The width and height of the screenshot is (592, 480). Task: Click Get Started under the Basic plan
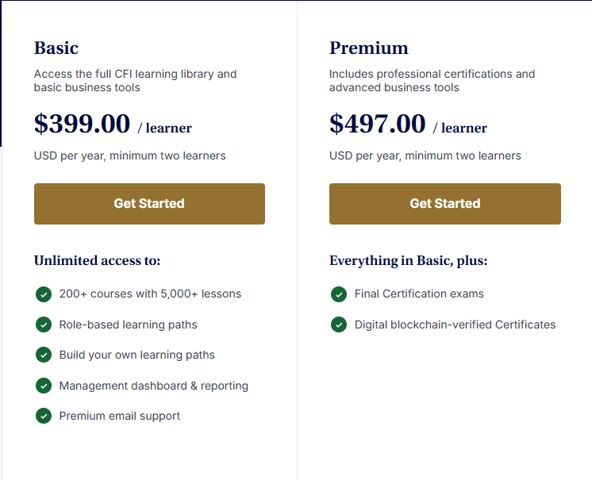tap(149, 204)
